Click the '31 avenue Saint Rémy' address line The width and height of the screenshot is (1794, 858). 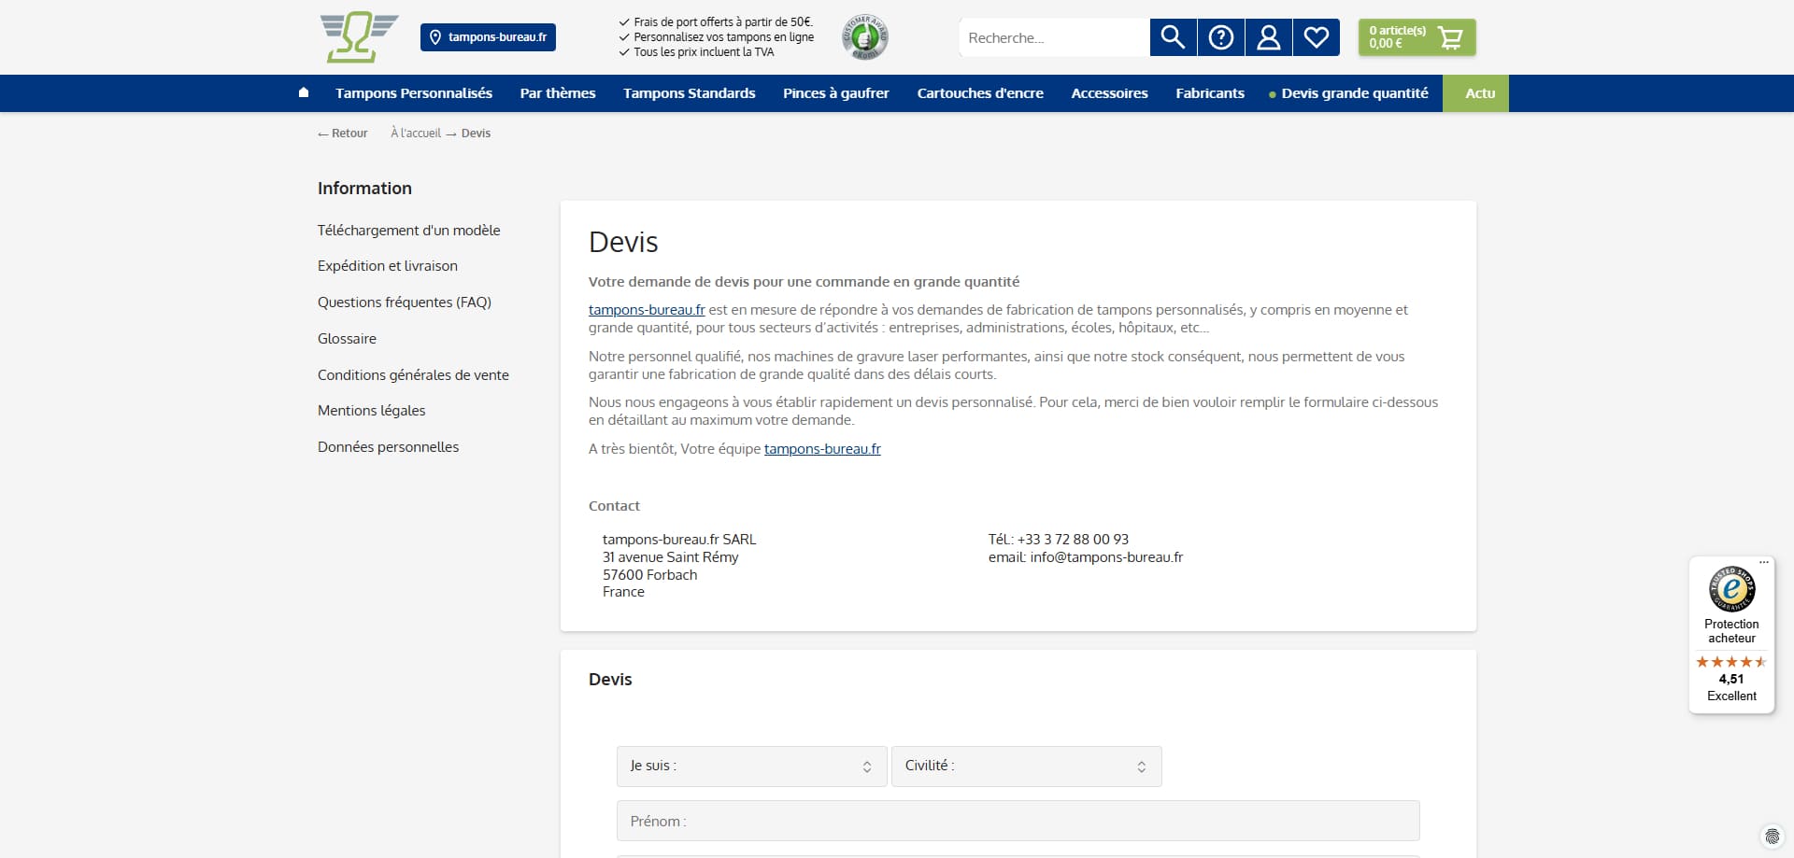(670, 557)
